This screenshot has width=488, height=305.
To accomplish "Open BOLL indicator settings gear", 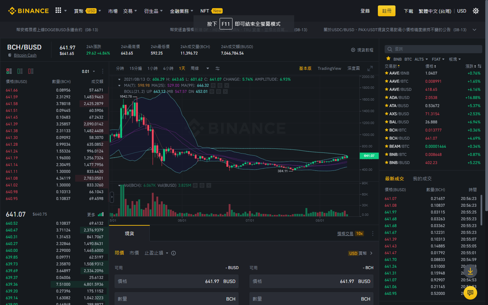I will coord(219,91).
